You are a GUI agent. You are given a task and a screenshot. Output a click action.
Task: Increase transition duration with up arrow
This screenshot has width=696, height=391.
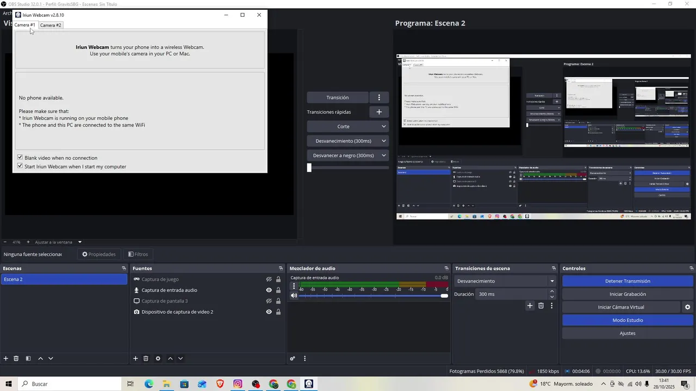tap(552, 292)
